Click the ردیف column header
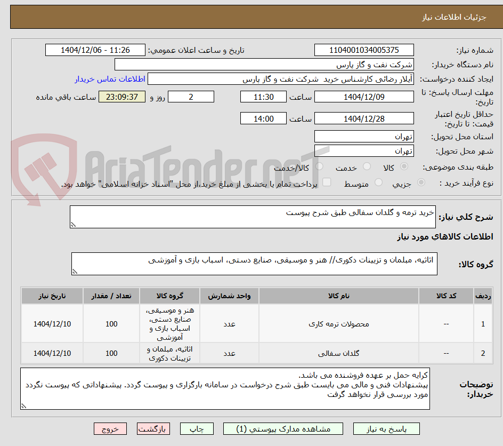 tap(483, 296)
